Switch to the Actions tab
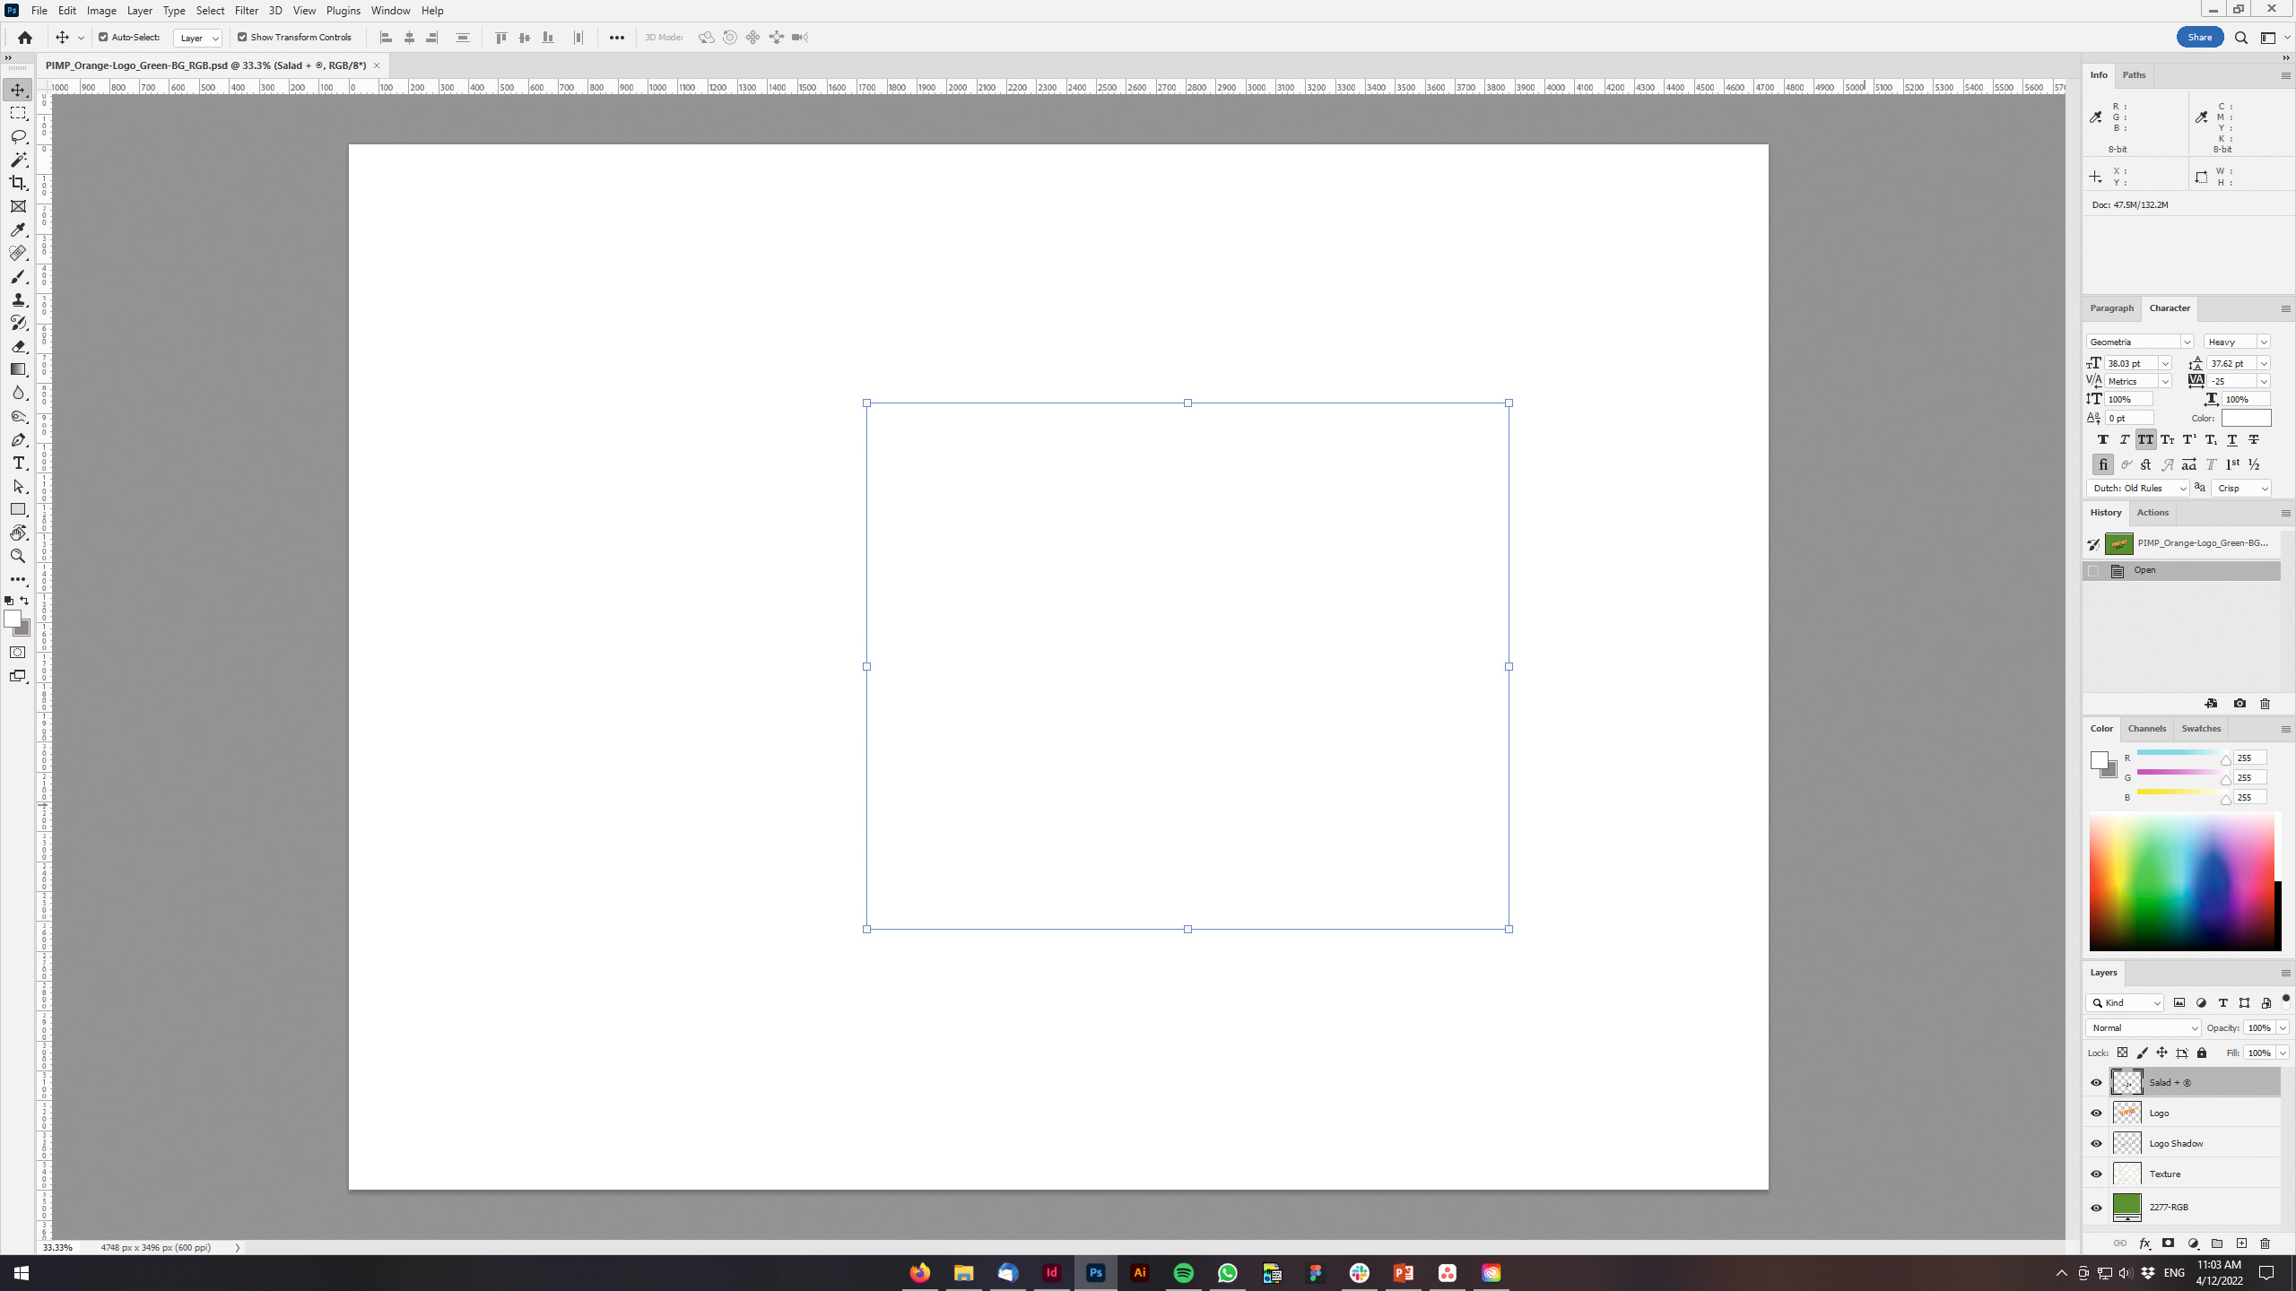 click(2152, 513)
